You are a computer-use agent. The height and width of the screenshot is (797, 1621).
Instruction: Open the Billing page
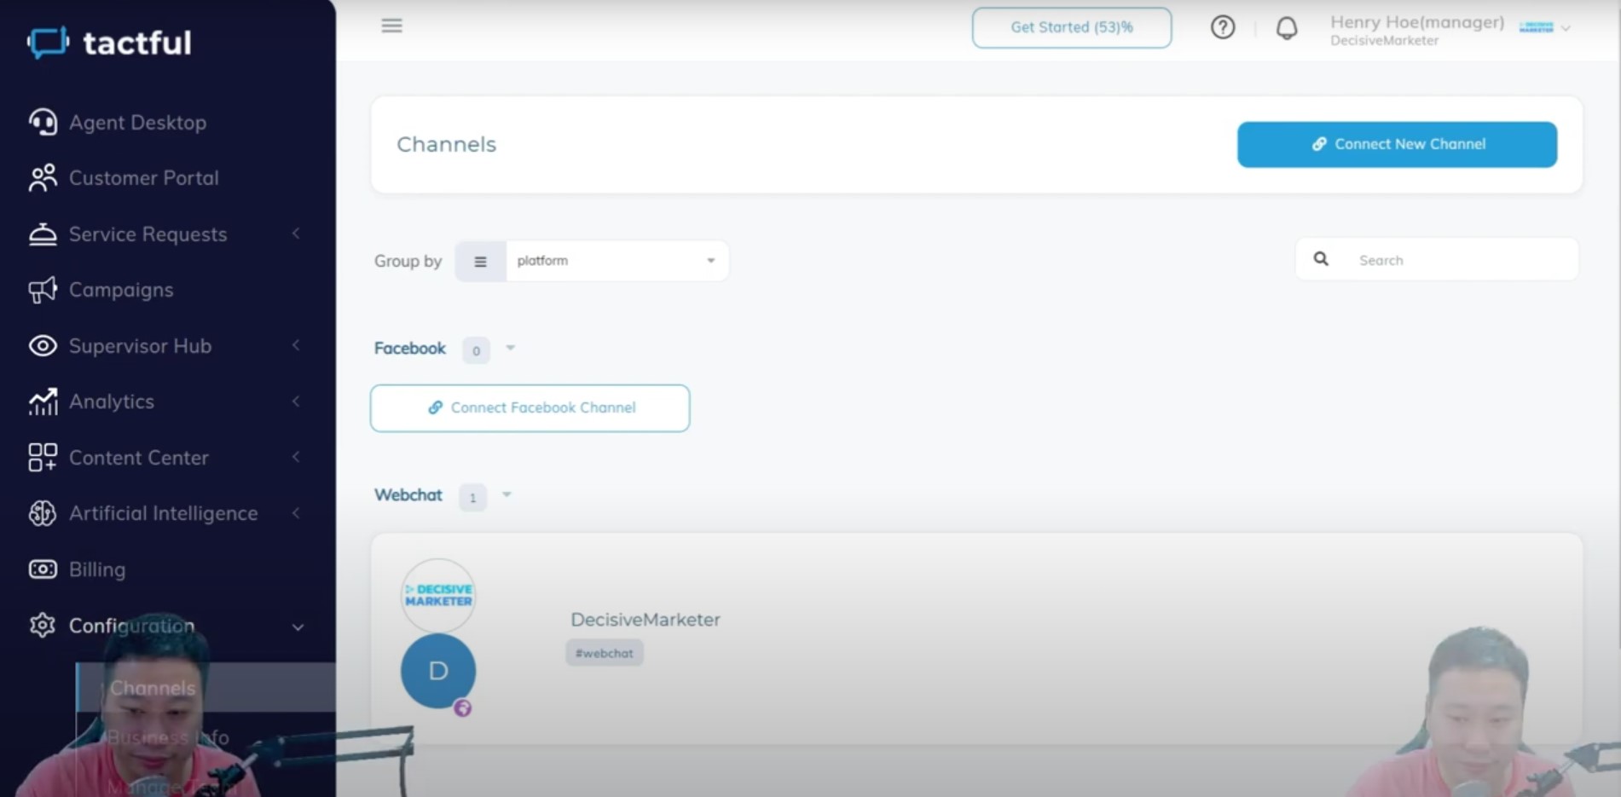point(97,569)
